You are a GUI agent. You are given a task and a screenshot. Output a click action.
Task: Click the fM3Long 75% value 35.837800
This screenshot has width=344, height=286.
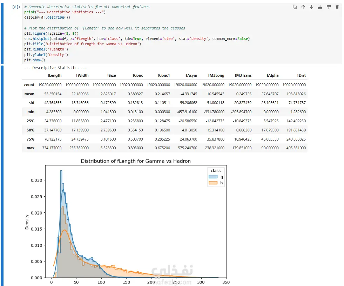(x=216, y=139)
